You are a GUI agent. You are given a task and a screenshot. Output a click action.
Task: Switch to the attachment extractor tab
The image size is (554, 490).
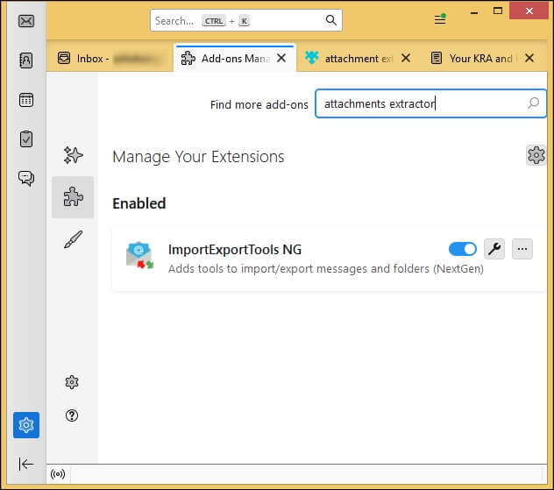358,58
